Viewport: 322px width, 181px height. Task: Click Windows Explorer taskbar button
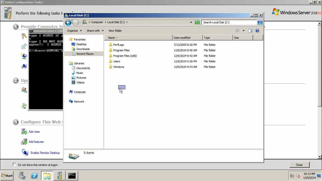pos(47,176)
